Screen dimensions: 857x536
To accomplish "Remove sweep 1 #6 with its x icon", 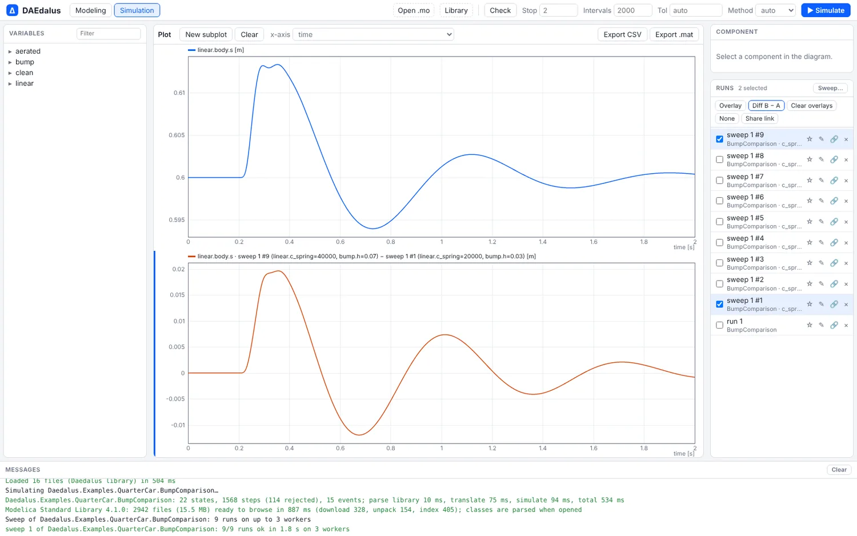I will (x=846, y=201).
